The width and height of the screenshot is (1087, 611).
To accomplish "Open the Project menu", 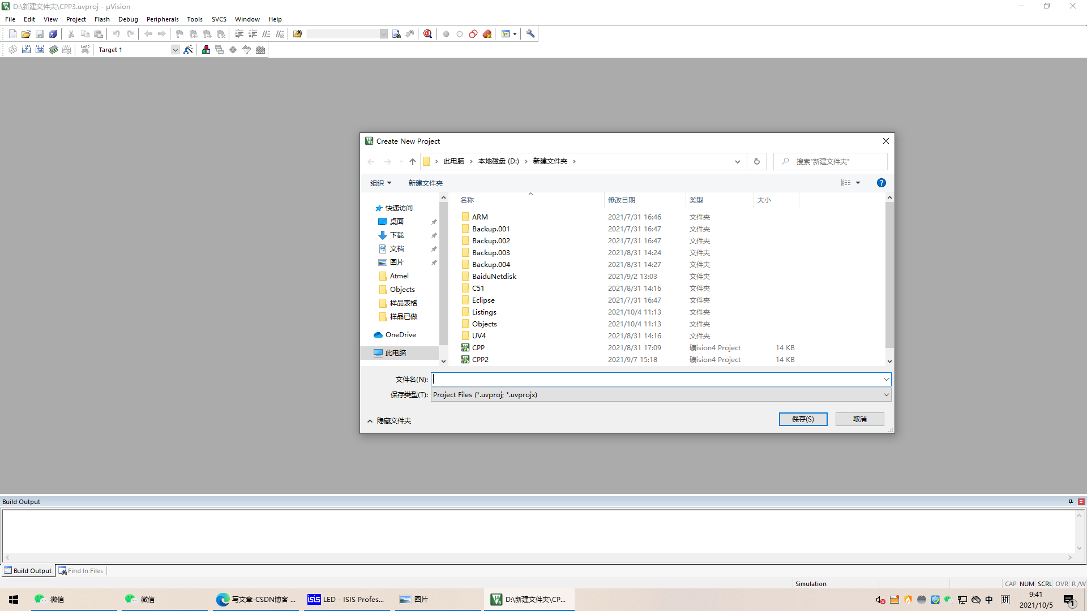I will (x=76, y=19).
